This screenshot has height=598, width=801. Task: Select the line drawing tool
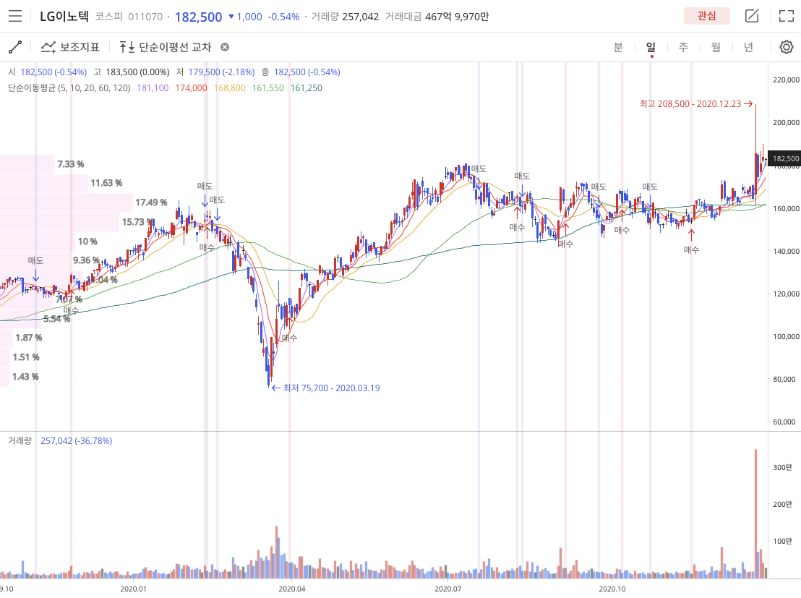(15, 47)
